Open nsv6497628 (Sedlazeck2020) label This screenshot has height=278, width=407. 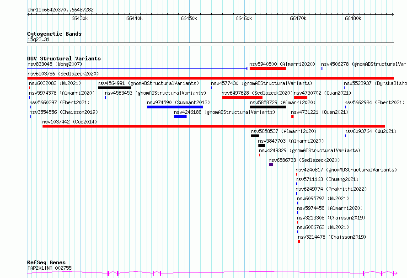(x=257, y=93)
